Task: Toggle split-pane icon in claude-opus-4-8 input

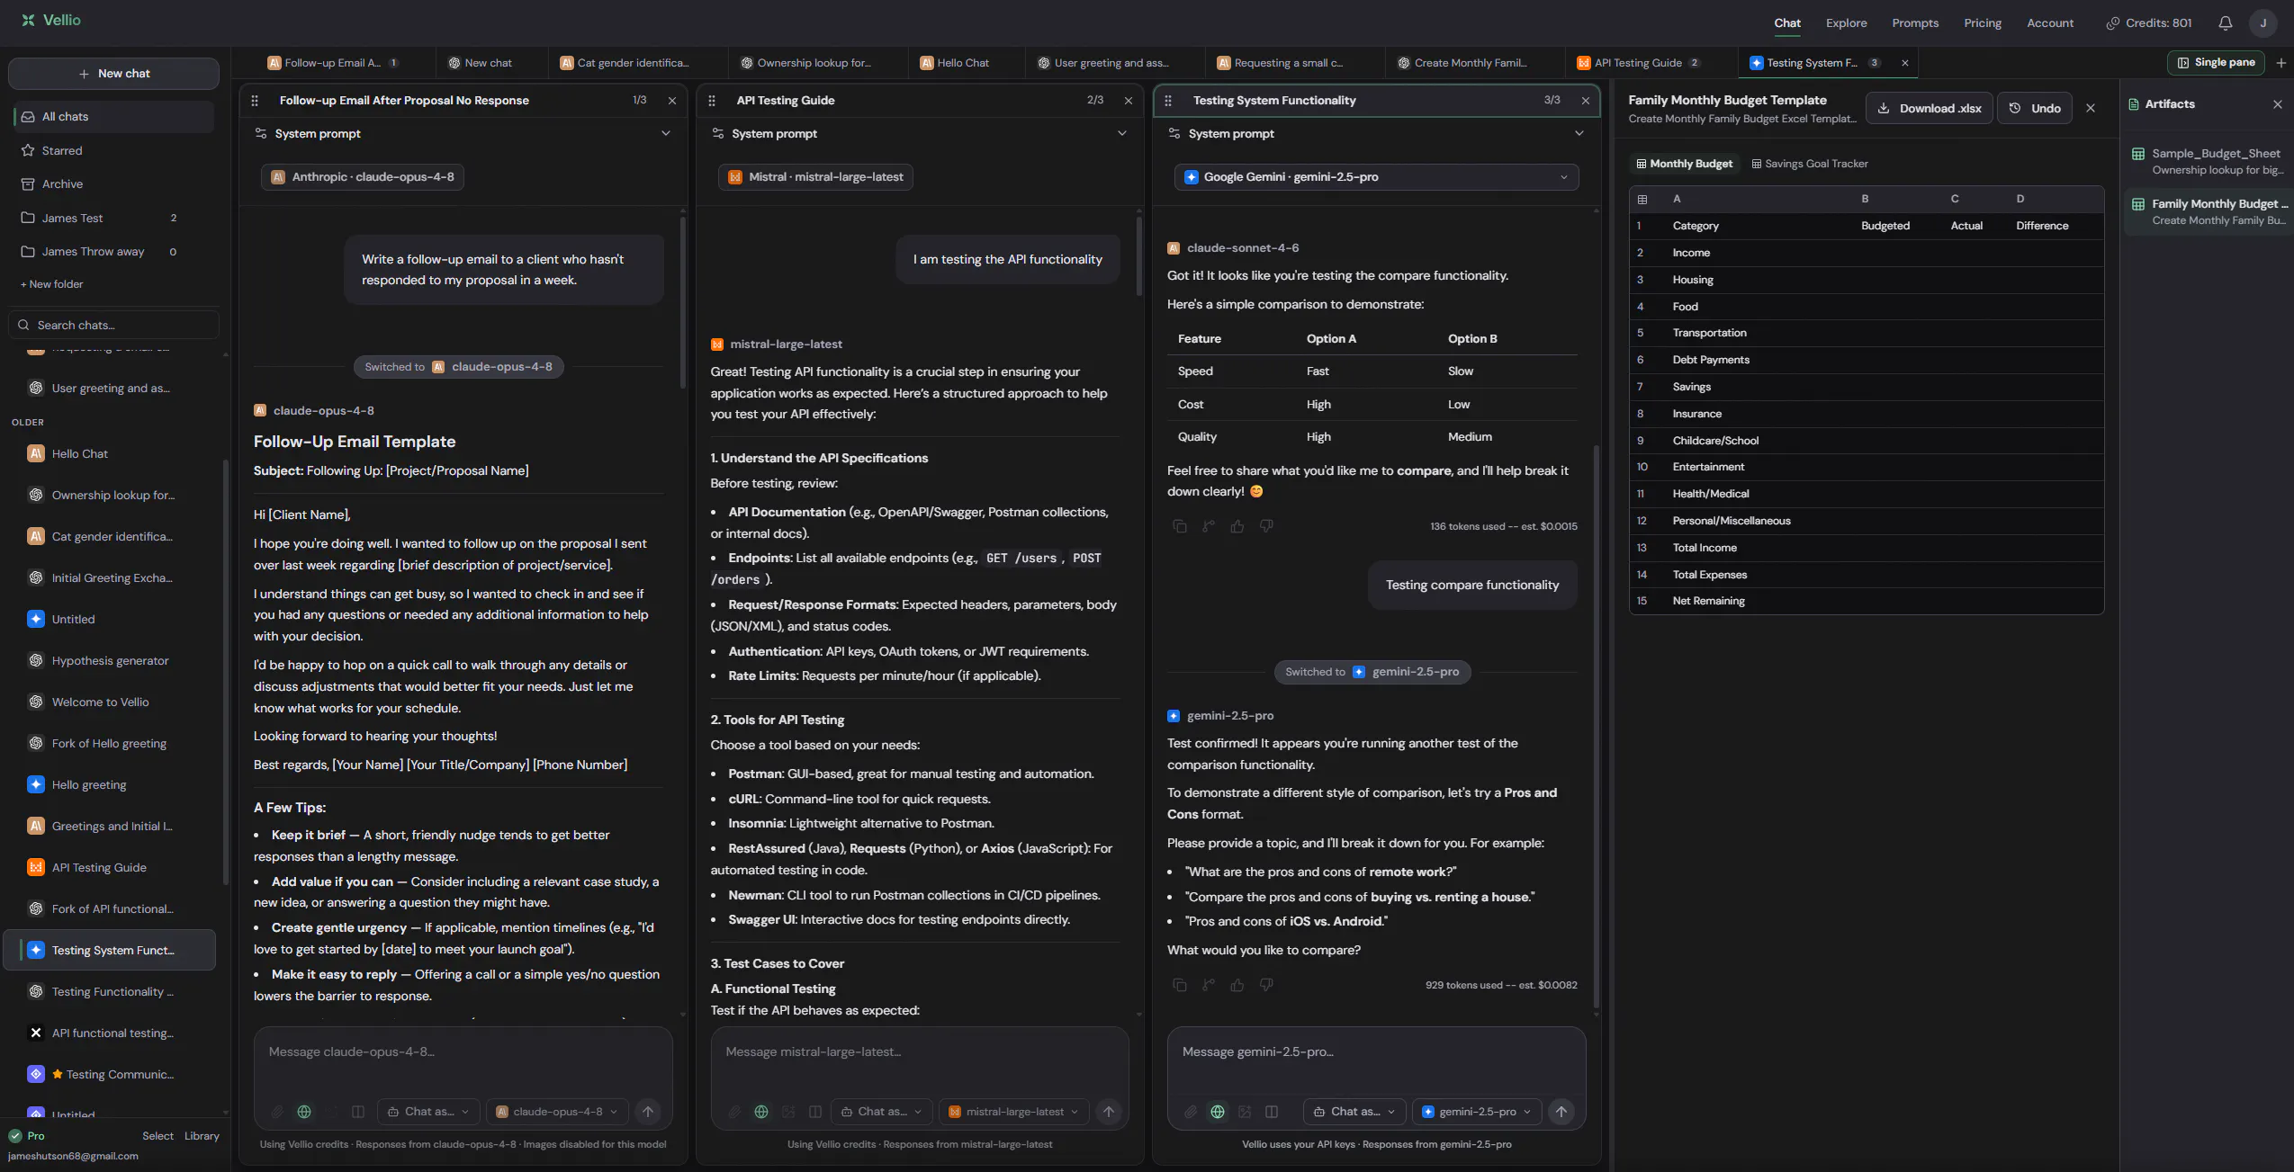Action: [358, 1112]
